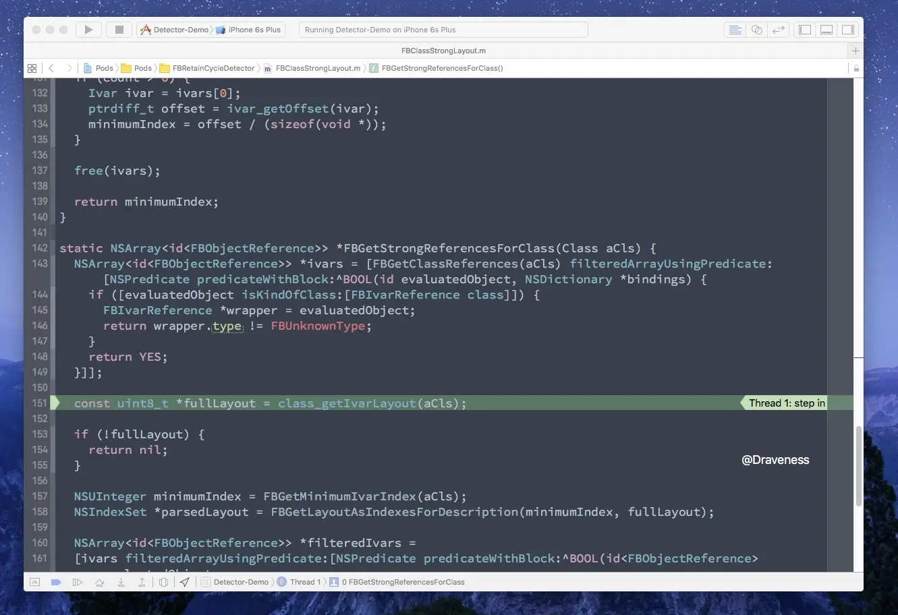Viewport: 898px width, 615px height.
Task: Click 'return nil;' on line 154
Action: click(x=128, y=450)
